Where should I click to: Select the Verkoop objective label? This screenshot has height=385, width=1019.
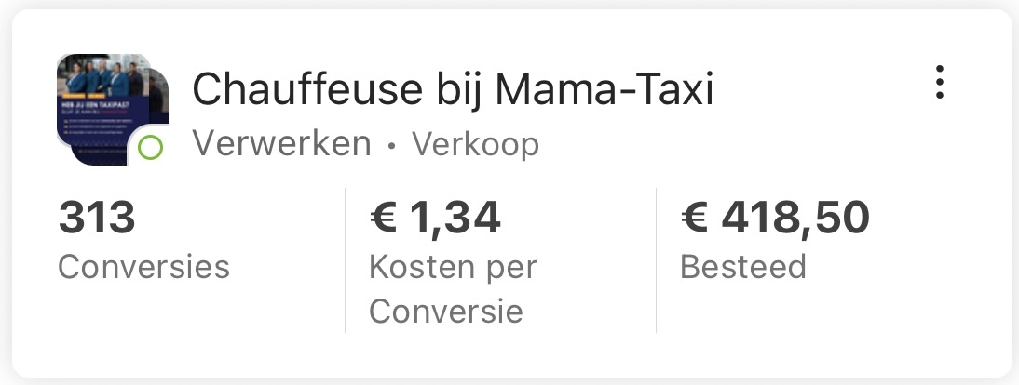coord(475,144)
